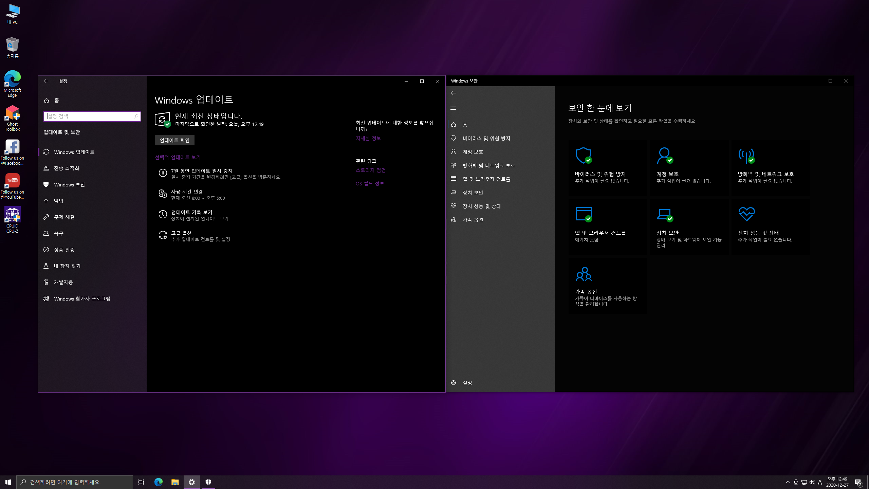Select Delivery Optimization in settings sidebar
The height and width of the screenshot is (489, 869).
click(67, 168)
